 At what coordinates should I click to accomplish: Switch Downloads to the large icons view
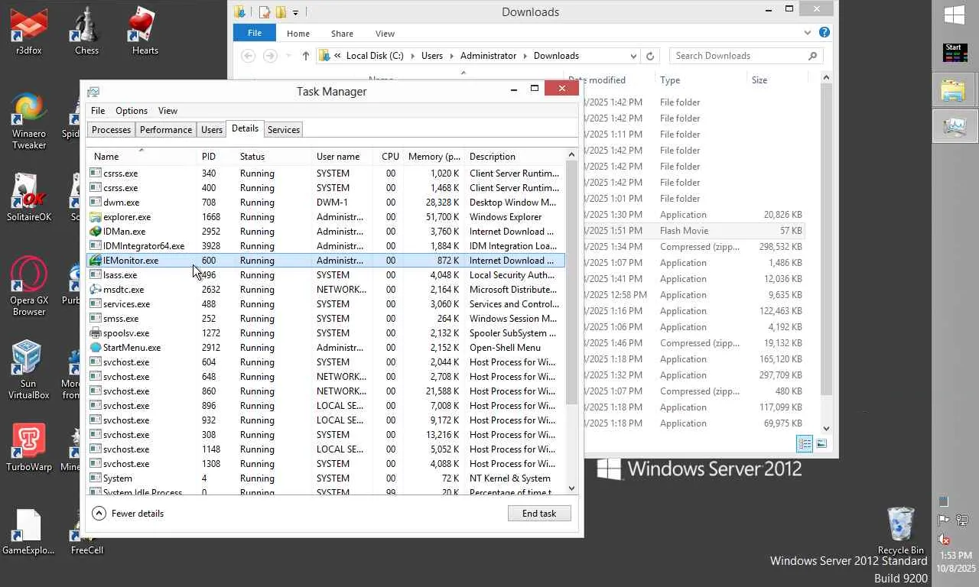821,443
